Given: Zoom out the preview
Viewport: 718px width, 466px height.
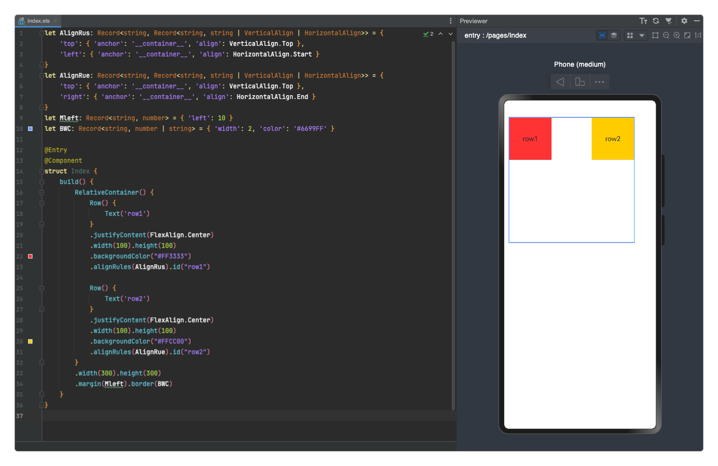Looking at the screenshot, I should pyautogui.click(x=666, y=35).
